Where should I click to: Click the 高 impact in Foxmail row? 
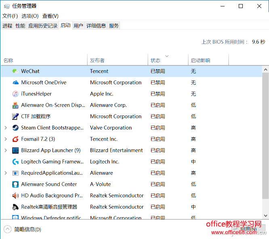193,139
